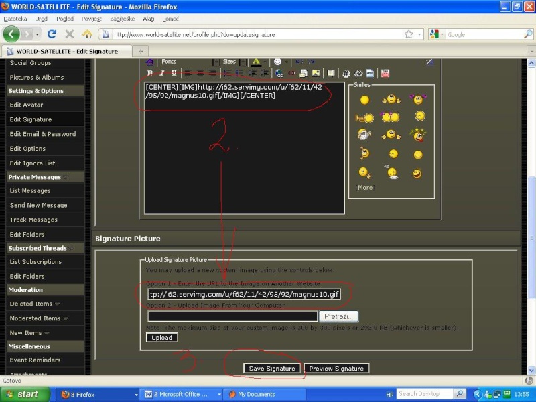Increase indent in the editor
Image resolution: width=536 pixels, height=402 pixels.
pyautogui.click(x=265, y=73)
